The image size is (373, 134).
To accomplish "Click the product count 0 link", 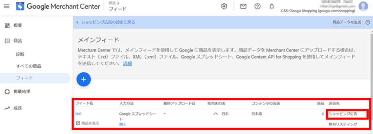I will (323, 114).
